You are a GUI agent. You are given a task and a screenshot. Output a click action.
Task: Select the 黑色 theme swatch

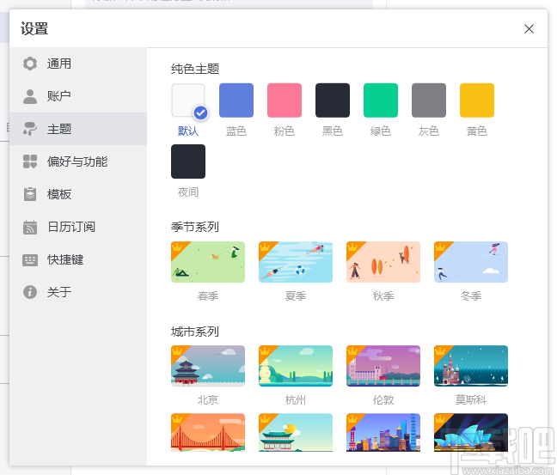coord(333,100)
